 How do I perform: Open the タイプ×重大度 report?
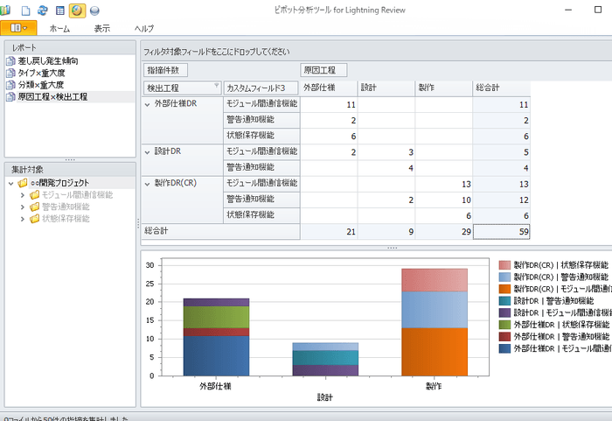pos(42,74)
